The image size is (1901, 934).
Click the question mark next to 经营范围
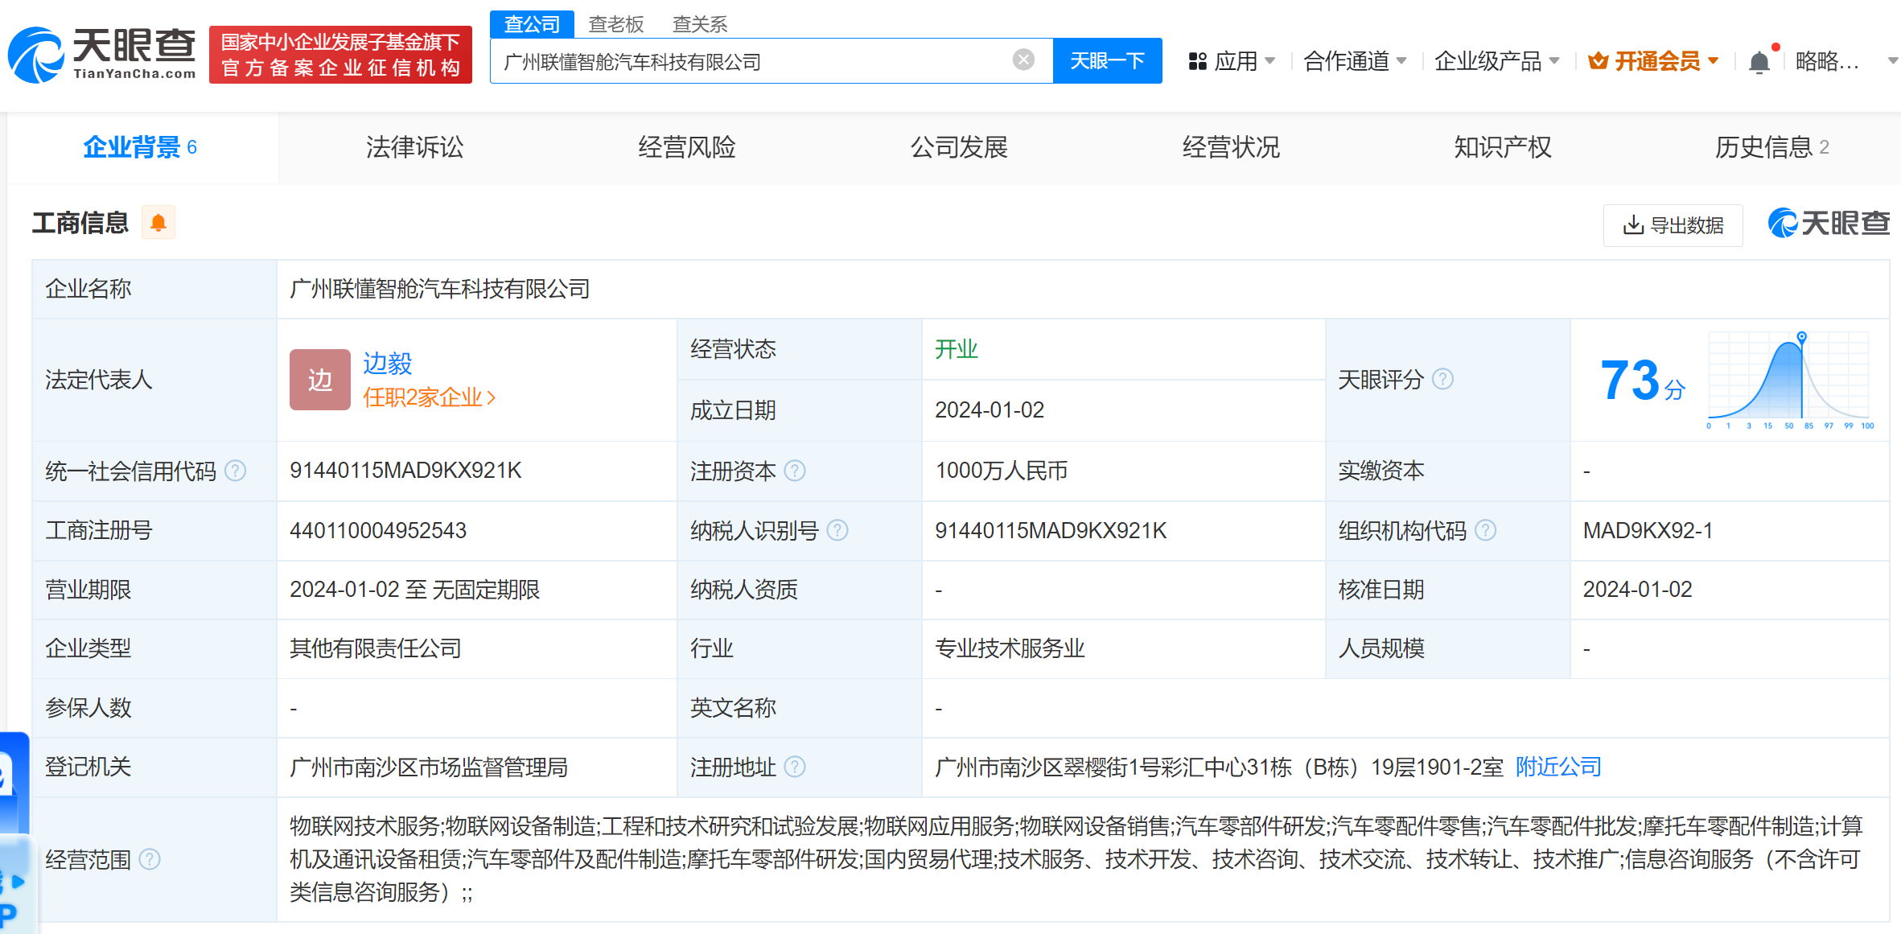tap(150, 859)
